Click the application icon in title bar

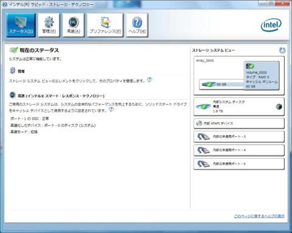point(5,4)
